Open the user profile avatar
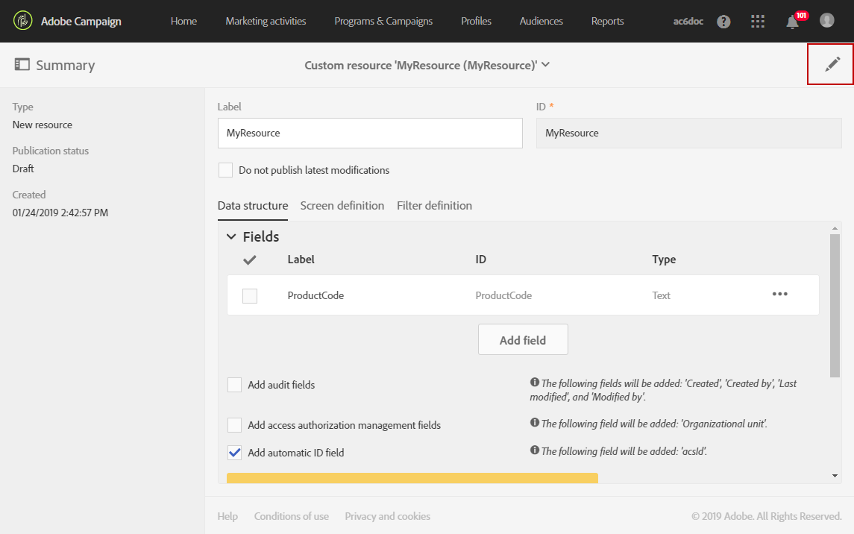The height and width of the screenshot is (534, 854). tap(827, 21)
